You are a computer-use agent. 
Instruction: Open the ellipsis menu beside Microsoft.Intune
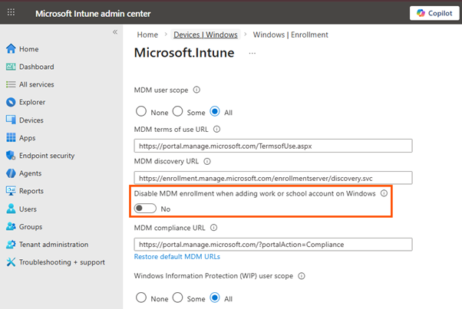[252, 53]
